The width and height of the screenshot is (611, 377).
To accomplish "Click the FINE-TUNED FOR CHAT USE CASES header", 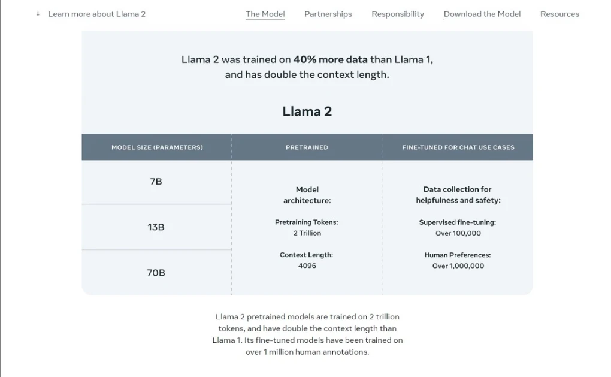I will click(x=457, y=147).
